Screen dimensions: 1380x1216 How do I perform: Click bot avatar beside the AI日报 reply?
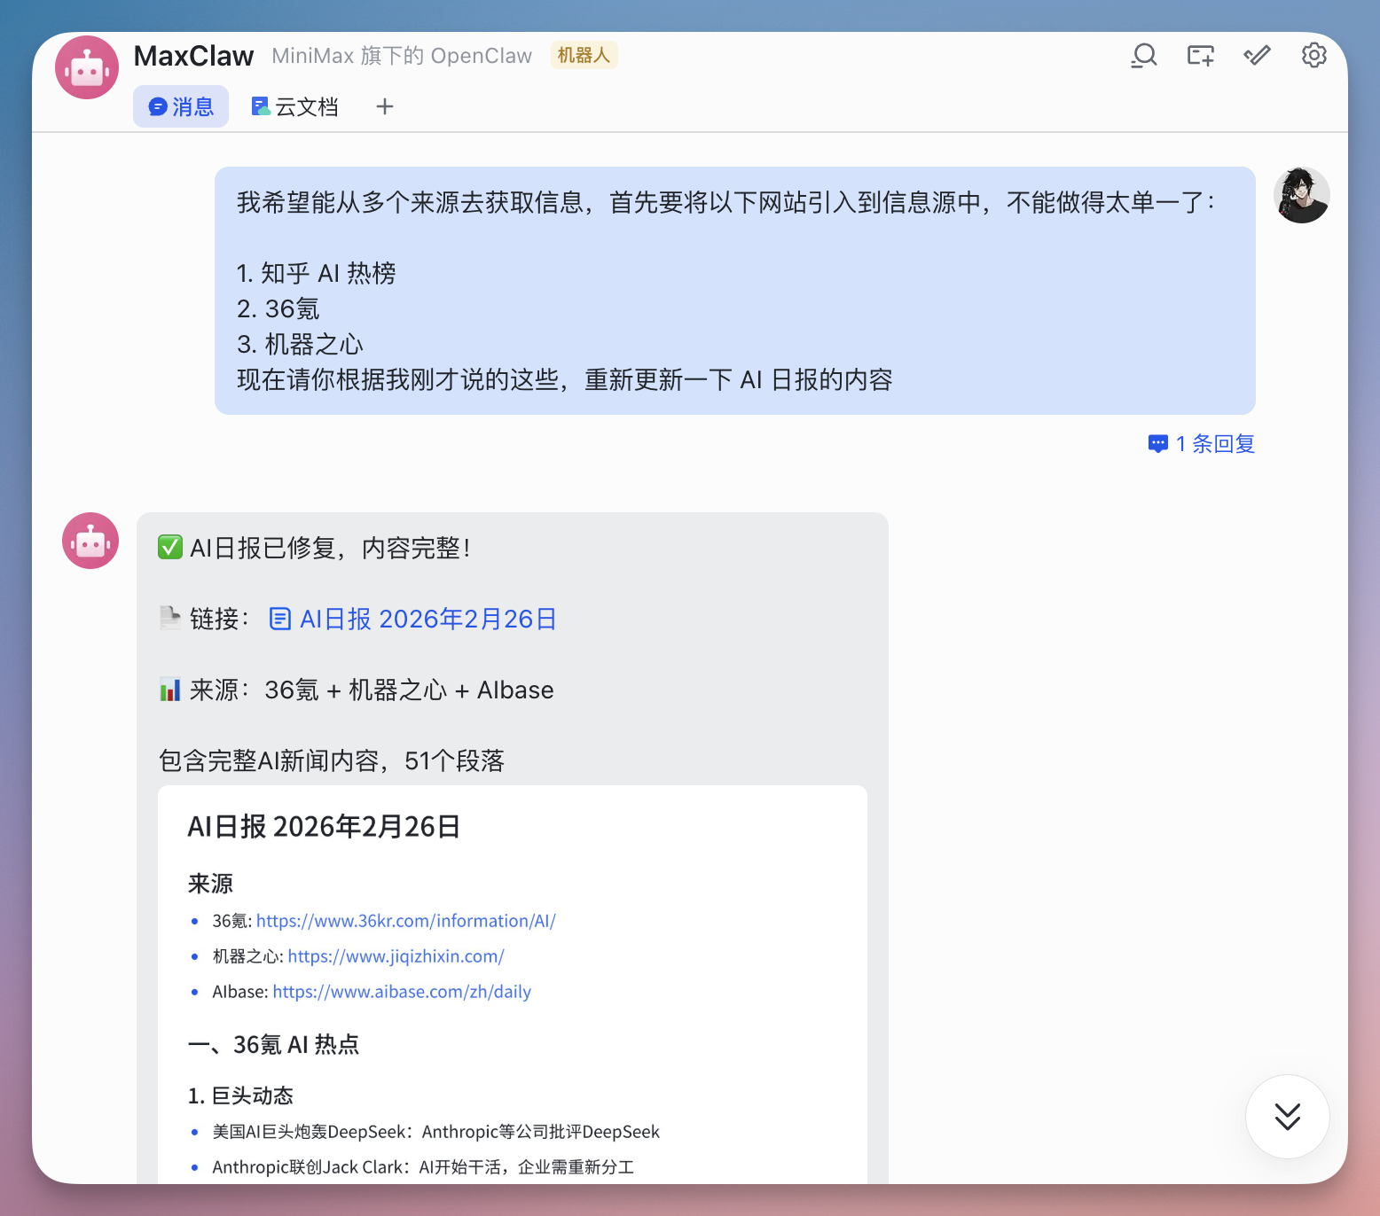(x=90, y=541)
